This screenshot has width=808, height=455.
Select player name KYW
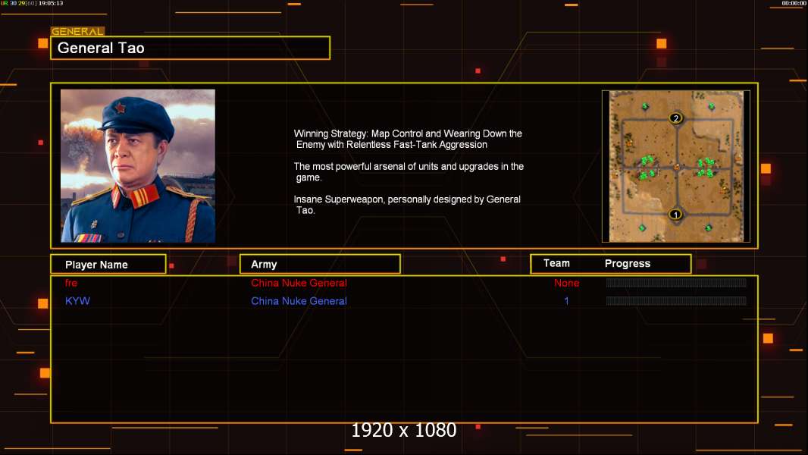click(x=77, y=301)
